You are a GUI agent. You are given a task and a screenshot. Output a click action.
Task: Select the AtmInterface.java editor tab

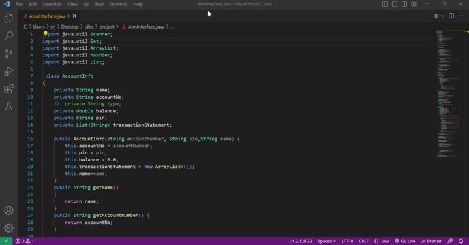tap(49, 16)
